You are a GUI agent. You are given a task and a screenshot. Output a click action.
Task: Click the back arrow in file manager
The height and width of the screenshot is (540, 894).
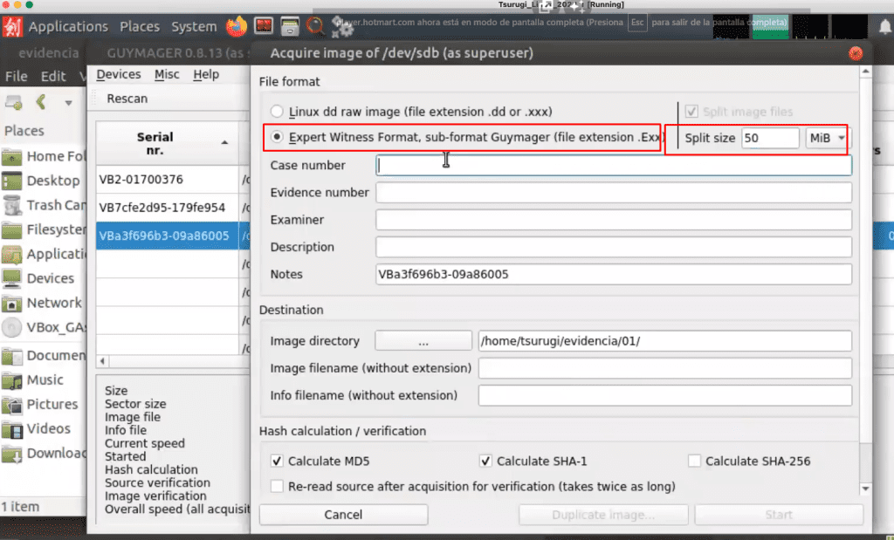pos(40,103)
